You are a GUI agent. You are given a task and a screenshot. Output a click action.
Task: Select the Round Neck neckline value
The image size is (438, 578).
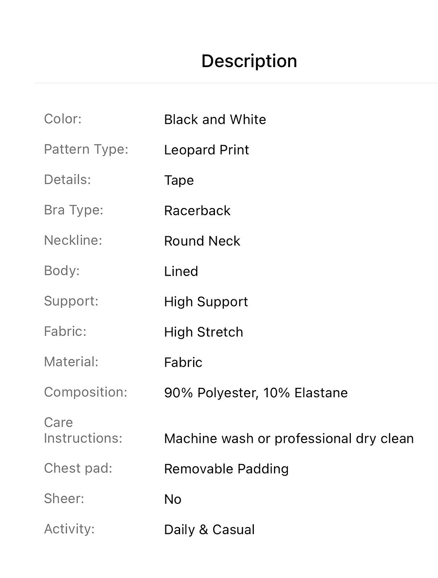pos(202,241)
